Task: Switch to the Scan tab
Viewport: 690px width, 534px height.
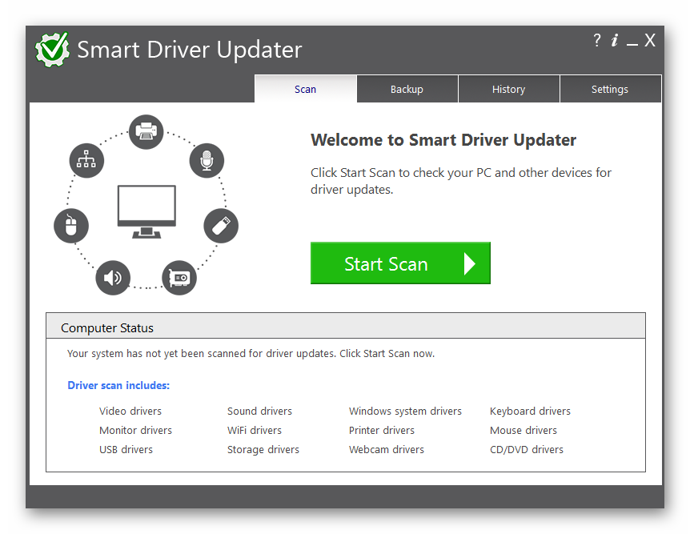Action: click(x=306, y=90)
